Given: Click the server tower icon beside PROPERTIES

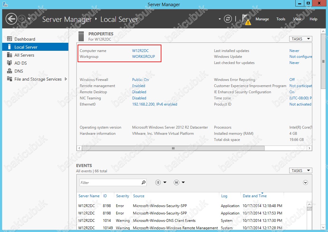Looking at the screenshot, I should point(81,36).
